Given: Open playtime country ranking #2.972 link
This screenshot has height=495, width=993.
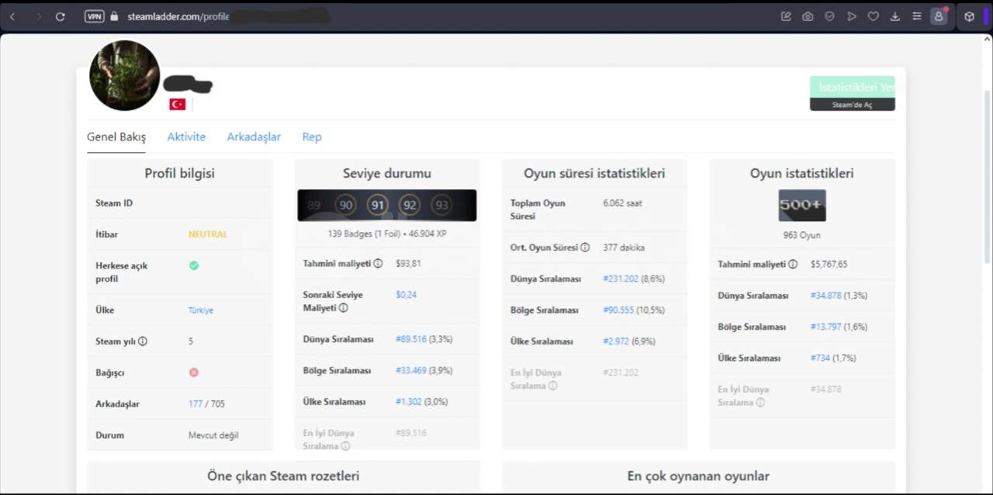Looking at the screenshot, I should point(616,341).
